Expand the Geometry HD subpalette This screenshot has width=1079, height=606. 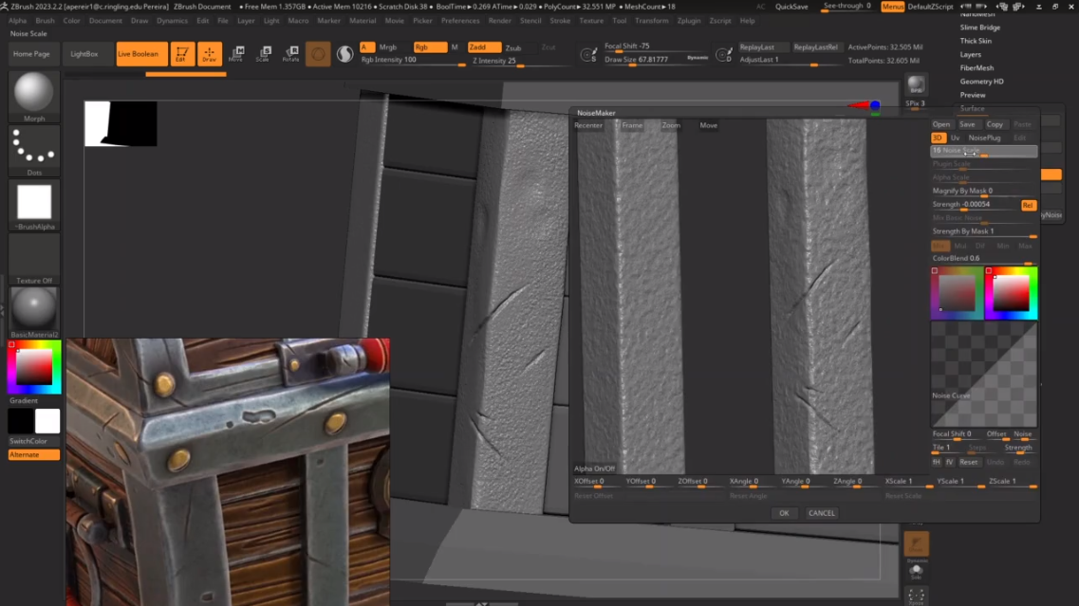click(981, 82)
